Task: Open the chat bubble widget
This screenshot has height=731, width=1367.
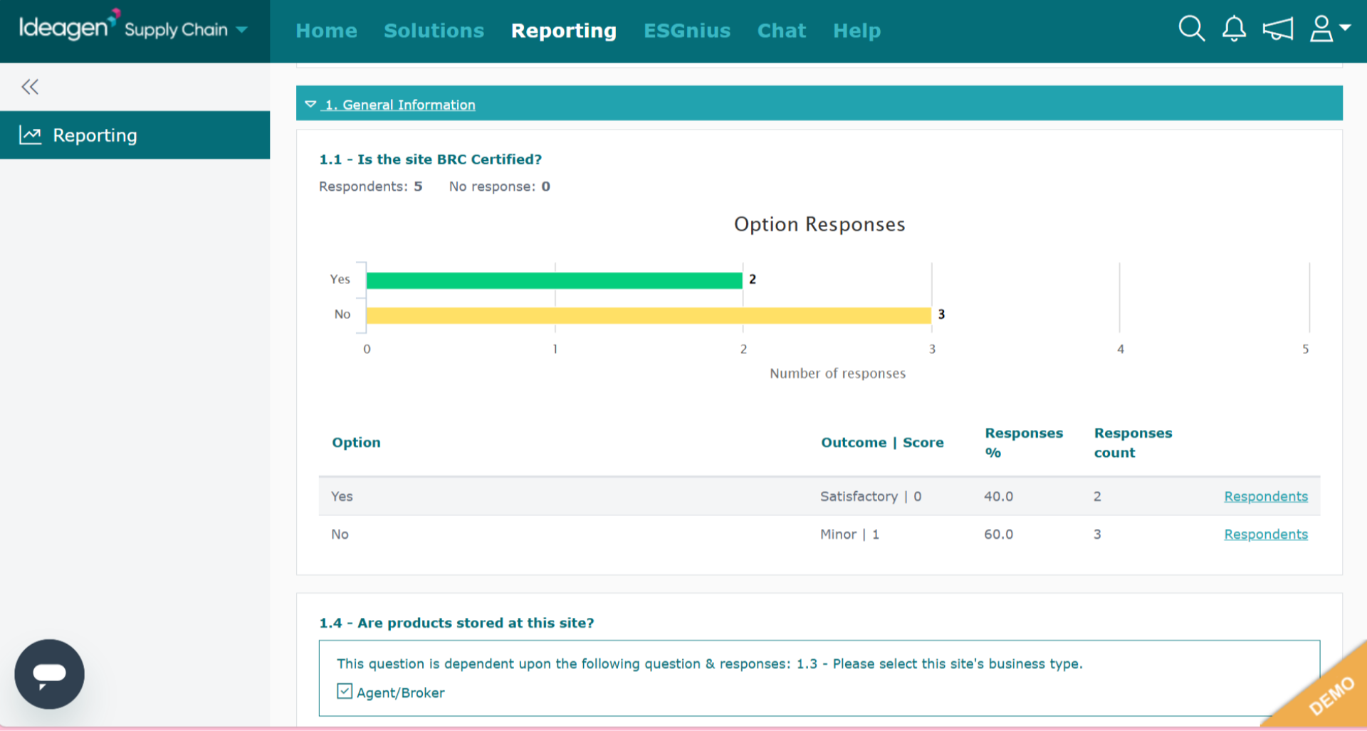Action: (x=49, y=673)
